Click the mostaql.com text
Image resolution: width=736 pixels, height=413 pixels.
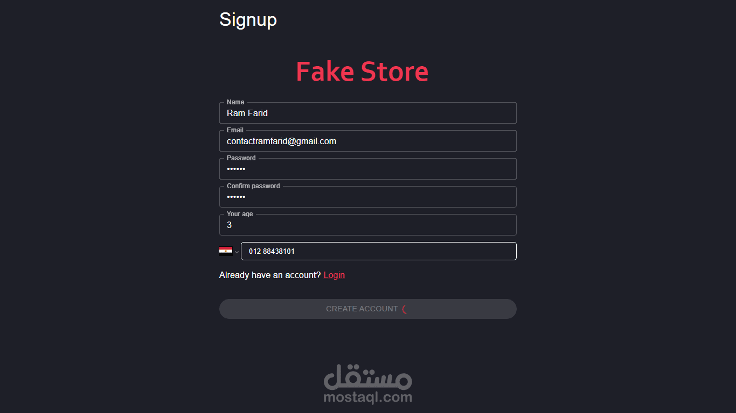point(368,397)
